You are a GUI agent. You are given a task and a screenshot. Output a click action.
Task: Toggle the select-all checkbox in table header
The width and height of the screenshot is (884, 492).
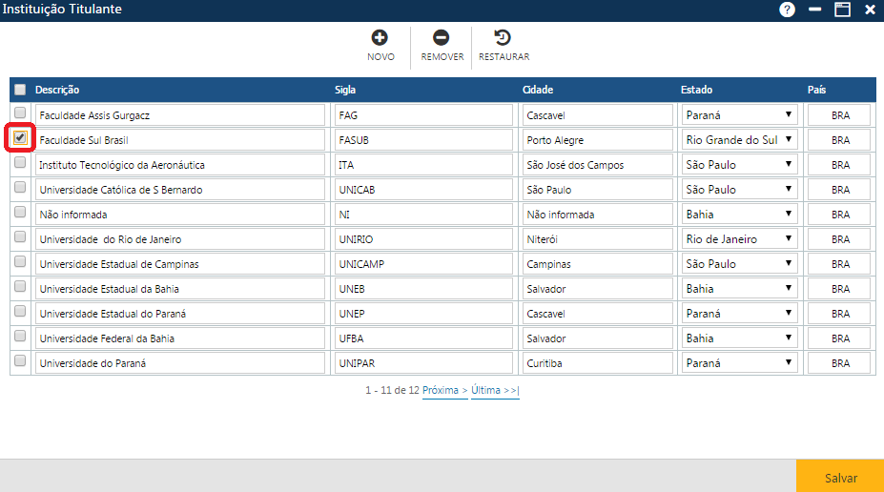20,90
